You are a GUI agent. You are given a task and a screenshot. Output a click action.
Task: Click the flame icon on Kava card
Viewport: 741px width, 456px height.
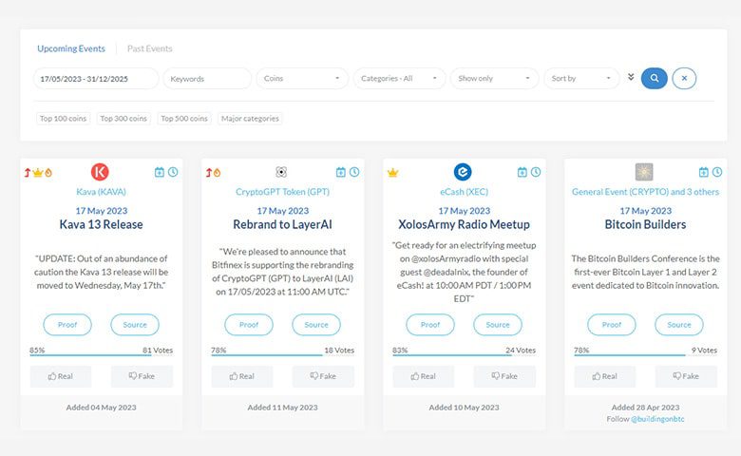[48, 173]
